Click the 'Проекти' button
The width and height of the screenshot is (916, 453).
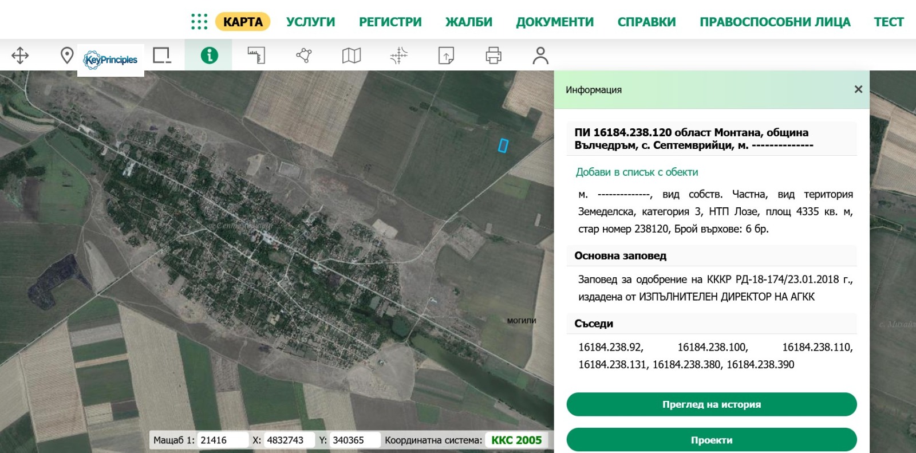click(712, 440)
